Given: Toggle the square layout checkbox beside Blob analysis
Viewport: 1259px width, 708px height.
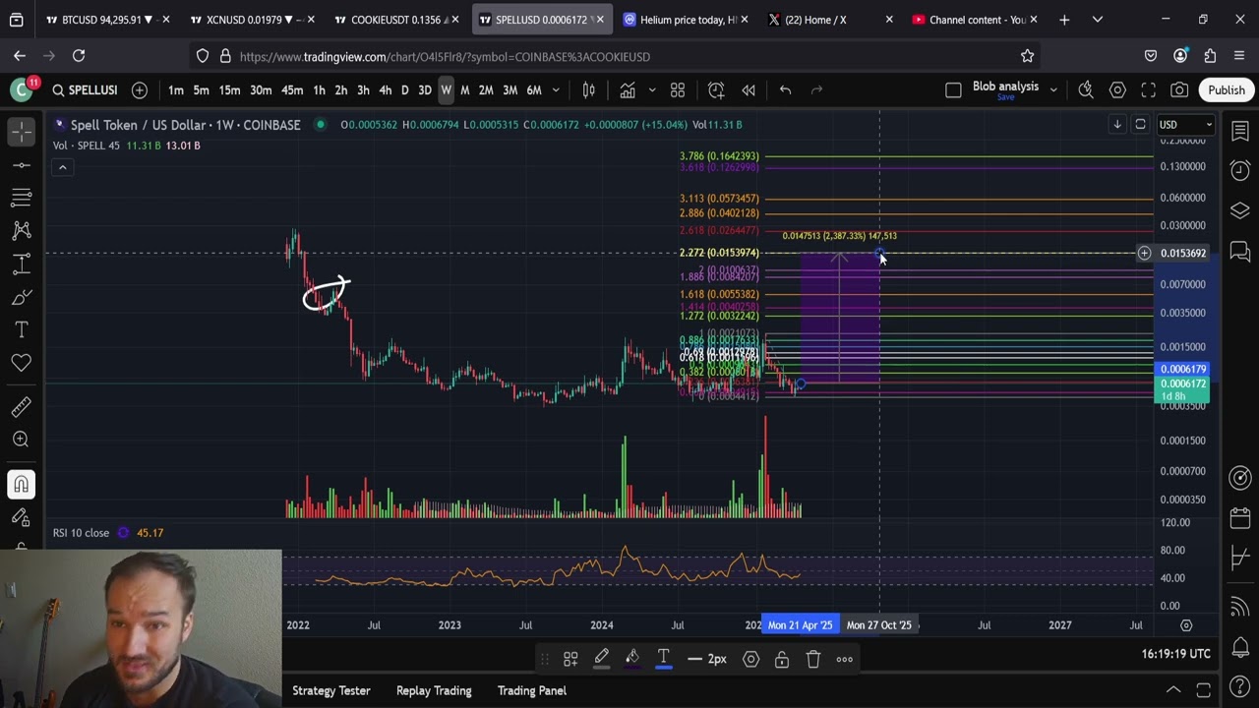Looking at the screenshot, I should 953,90.
